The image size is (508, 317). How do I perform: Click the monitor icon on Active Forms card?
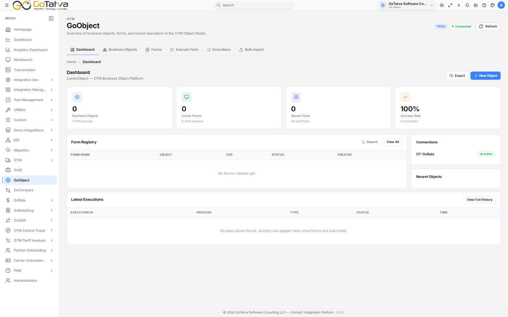[x=187, y=97]
